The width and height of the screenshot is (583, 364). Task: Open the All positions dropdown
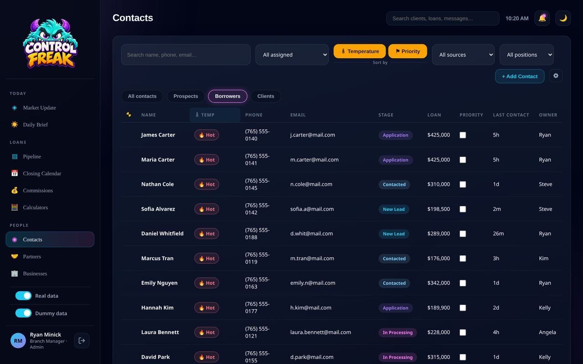[x=527, y=55]
